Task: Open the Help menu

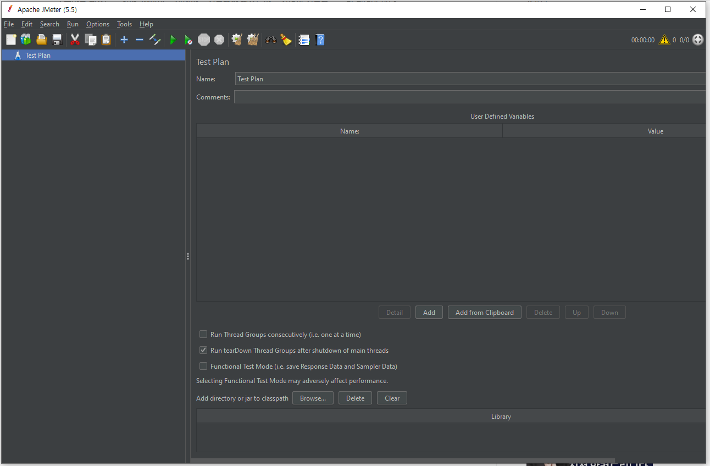Action: pyautogui.click(x=146, y=24)
